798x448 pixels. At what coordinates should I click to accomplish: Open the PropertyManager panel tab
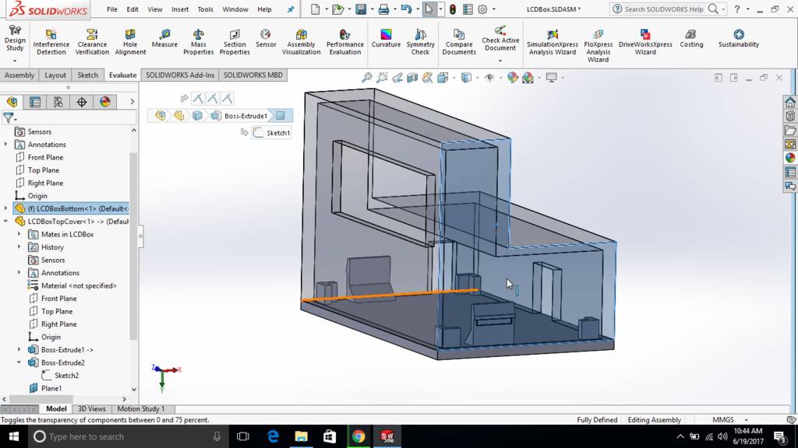coord(35,102)
